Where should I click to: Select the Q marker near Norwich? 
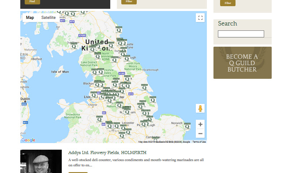click(187, 126)
